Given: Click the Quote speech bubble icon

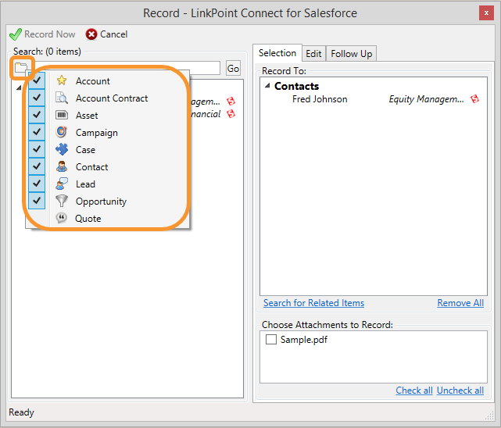Looking at the screenshot, I should (x=61, y=218).
